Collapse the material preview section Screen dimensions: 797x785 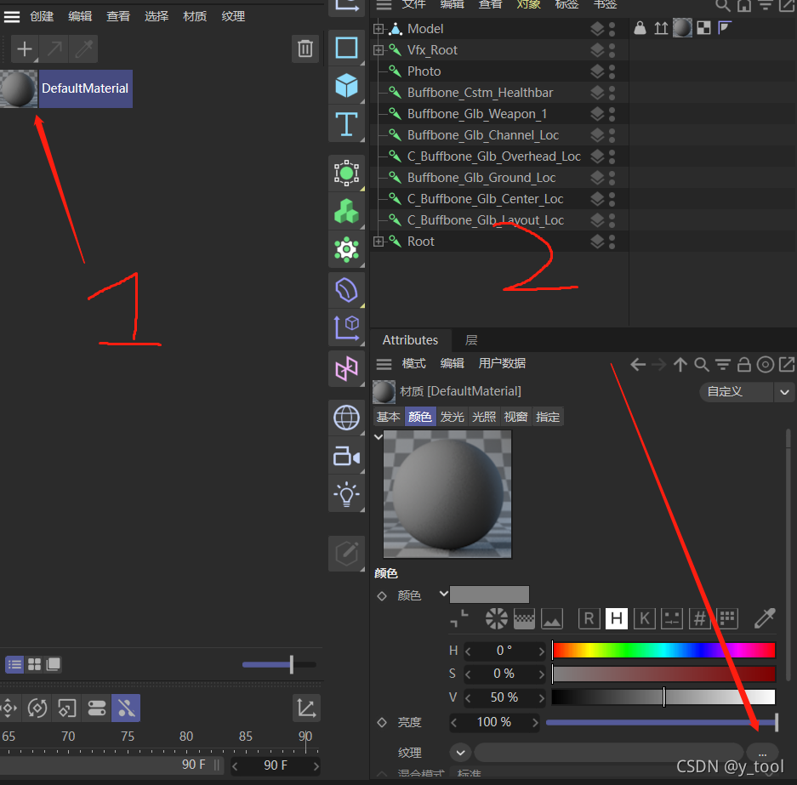click(379, 436)
